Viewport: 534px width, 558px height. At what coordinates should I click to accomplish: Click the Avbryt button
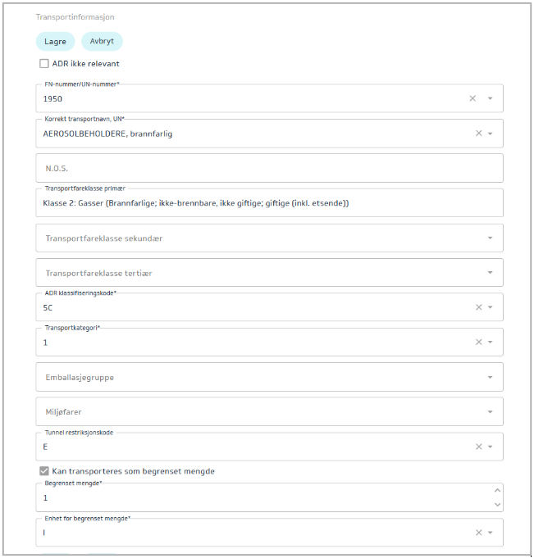tap(102, 41)
